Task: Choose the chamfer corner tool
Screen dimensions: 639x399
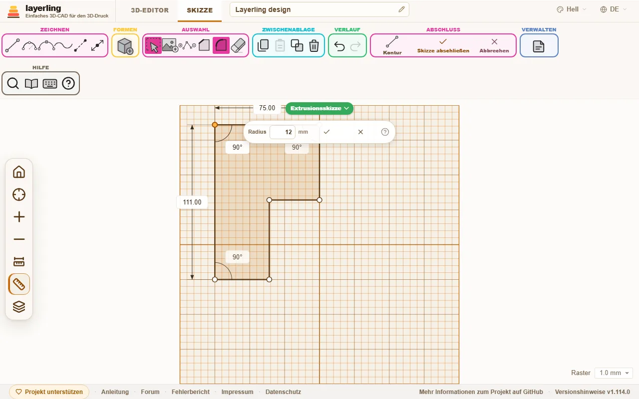Action: (204, 46)
